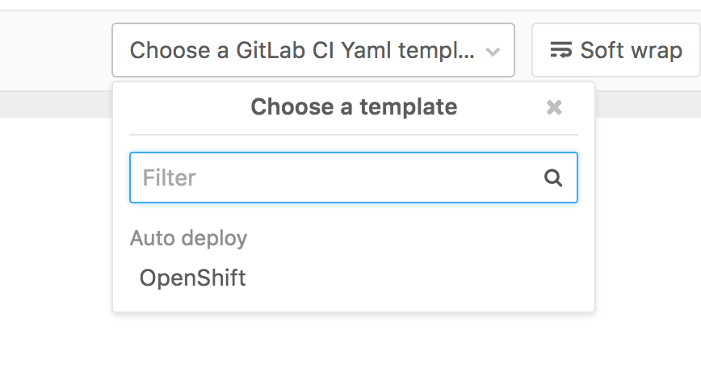Close the template chooser with the X icon

[554, 107]
